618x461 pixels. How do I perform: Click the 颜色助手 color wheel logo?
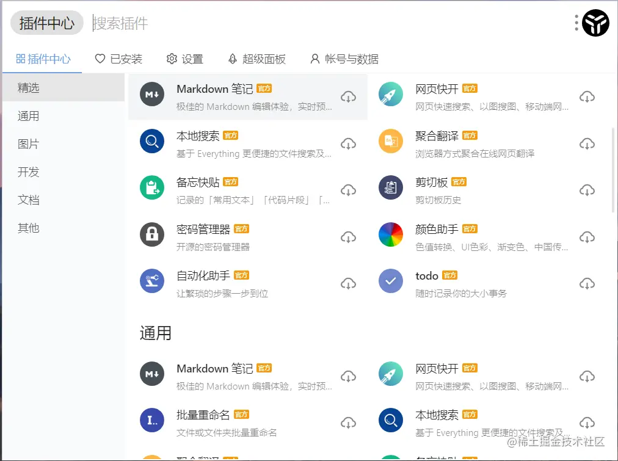(x=391, y=234)
